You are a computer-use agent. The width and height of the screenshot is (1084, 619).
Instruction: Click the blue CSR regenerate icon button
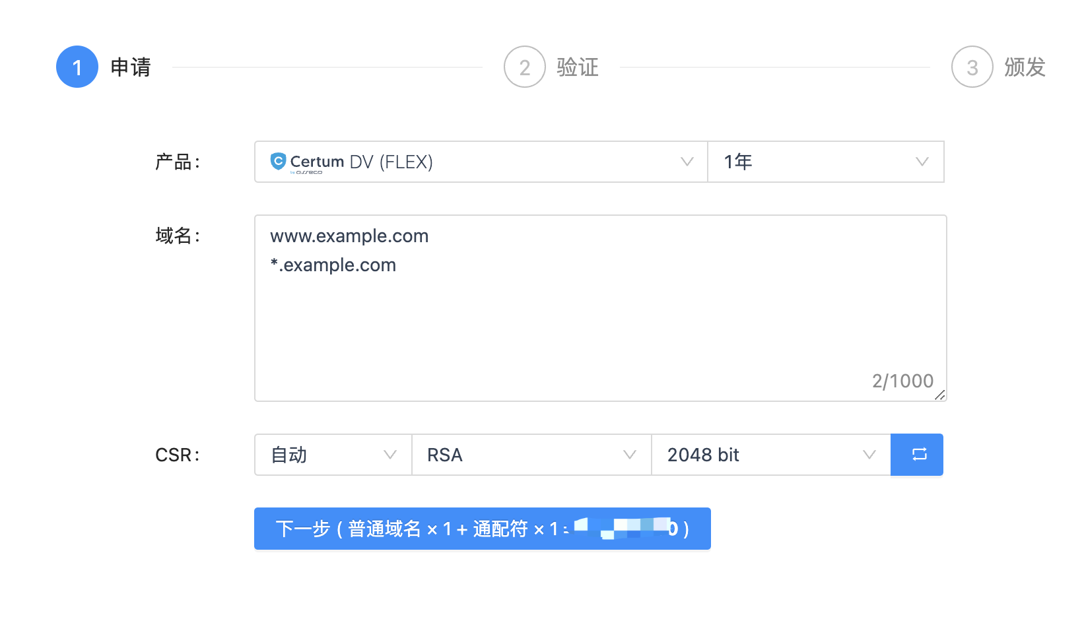pos(917,455)
